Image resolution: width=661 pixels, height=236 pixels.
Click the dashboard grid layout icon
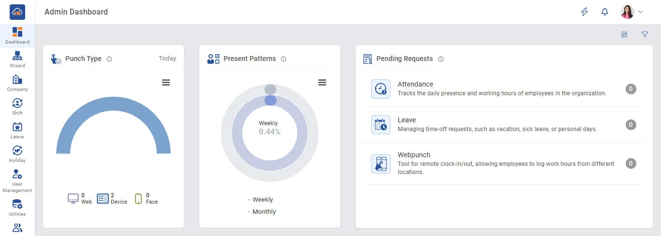pos(624,34)
